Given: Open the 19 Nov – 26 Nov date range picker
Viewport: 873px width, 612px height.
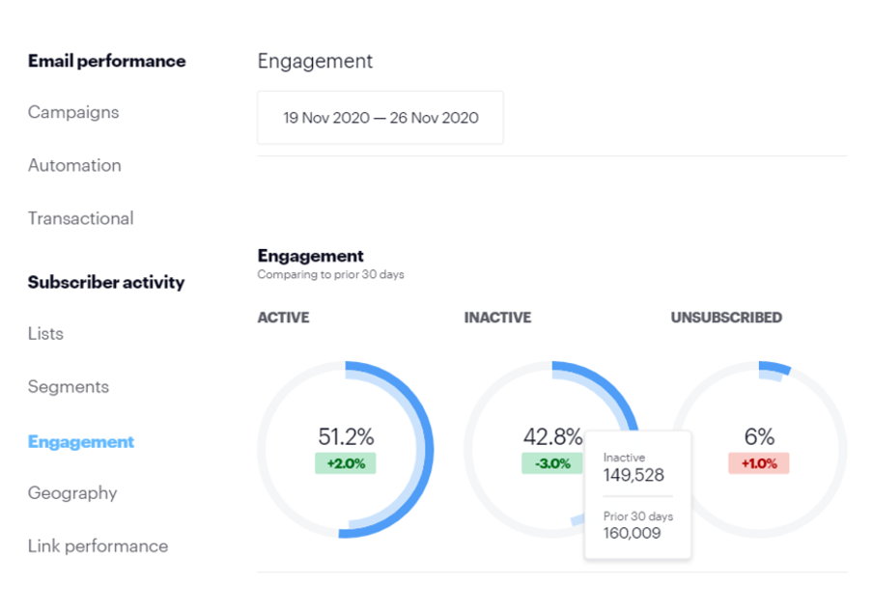Looking at the screenshot, I should click(380, 118).
